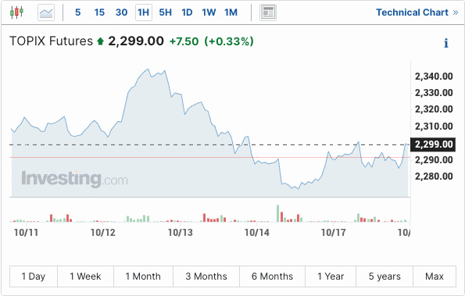This screenshot has height=296, width=465.
Task: Show the Max range
Action: [x=435, y=276]
